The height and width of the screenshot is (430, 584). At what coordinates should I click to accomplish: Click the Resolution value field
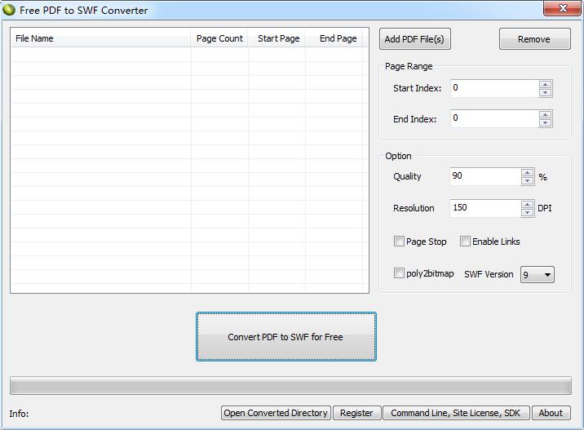(x=485, y=208)
